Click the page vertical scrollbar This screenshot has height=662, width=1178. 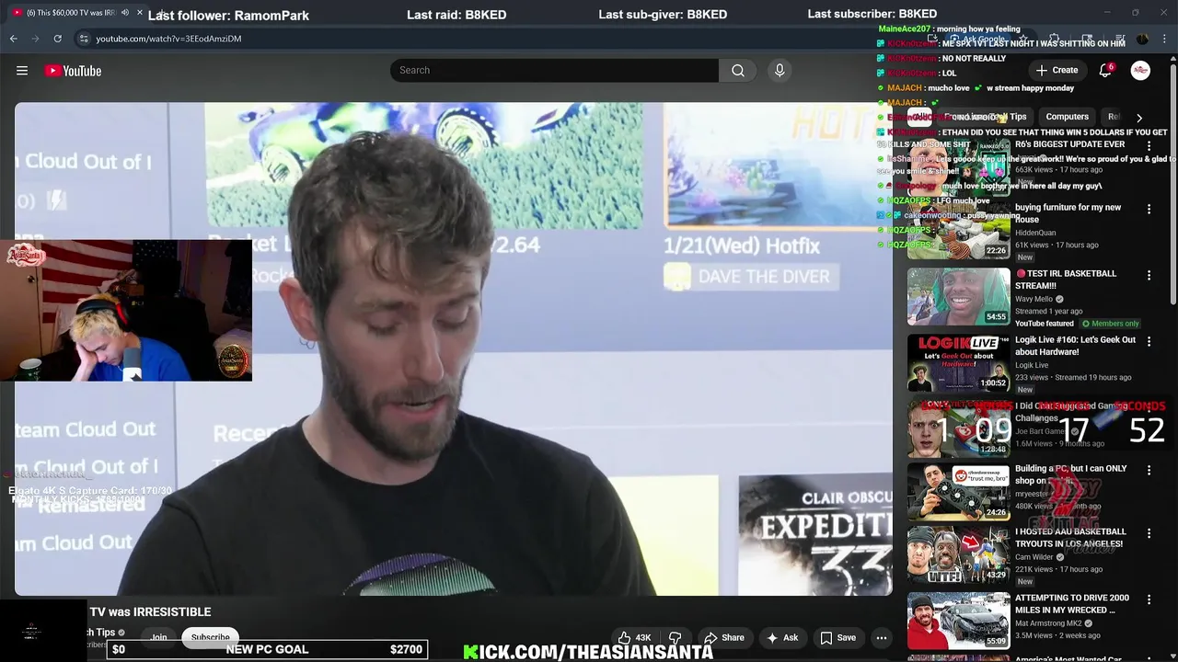tap(1172, 184)
